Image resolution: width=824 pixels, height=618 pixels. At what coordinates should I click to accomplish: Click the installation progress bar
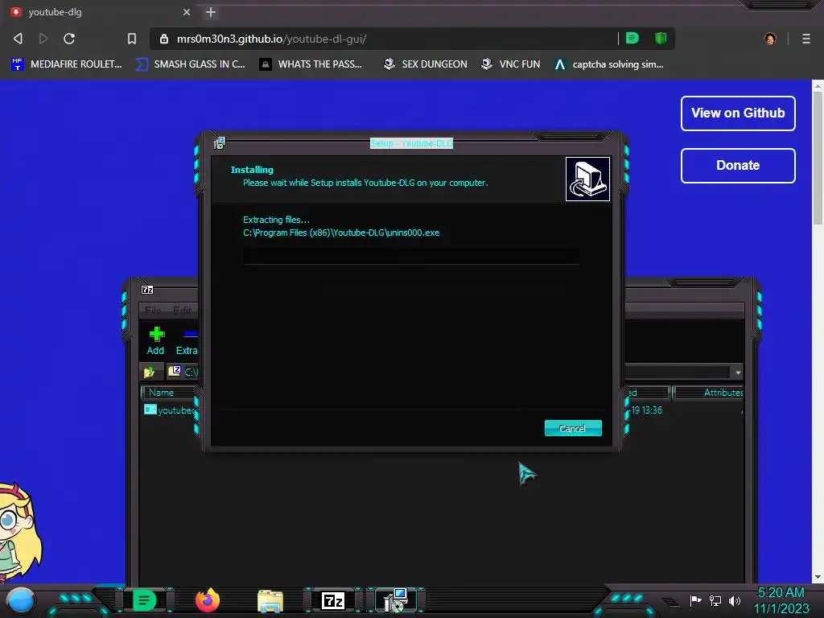(x=411, y=257)
